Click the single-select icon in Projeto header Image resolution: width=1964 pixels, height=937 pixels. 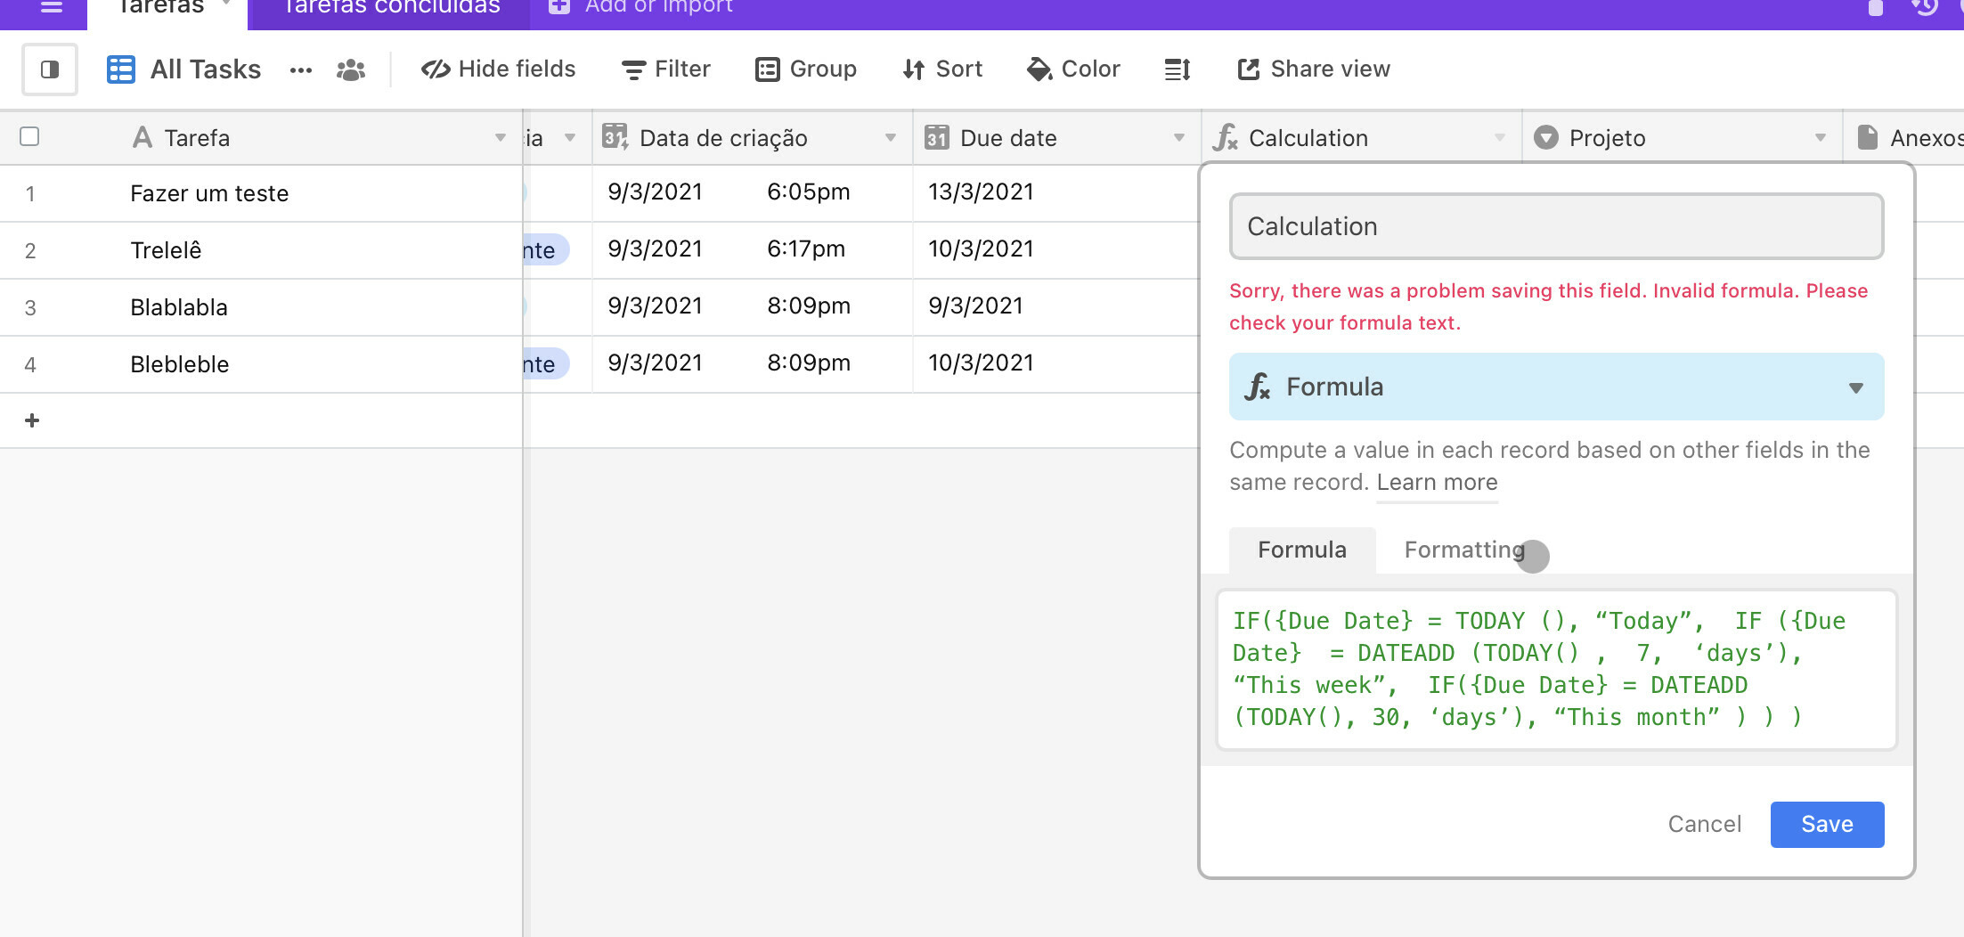click(x=1546, y=137)
